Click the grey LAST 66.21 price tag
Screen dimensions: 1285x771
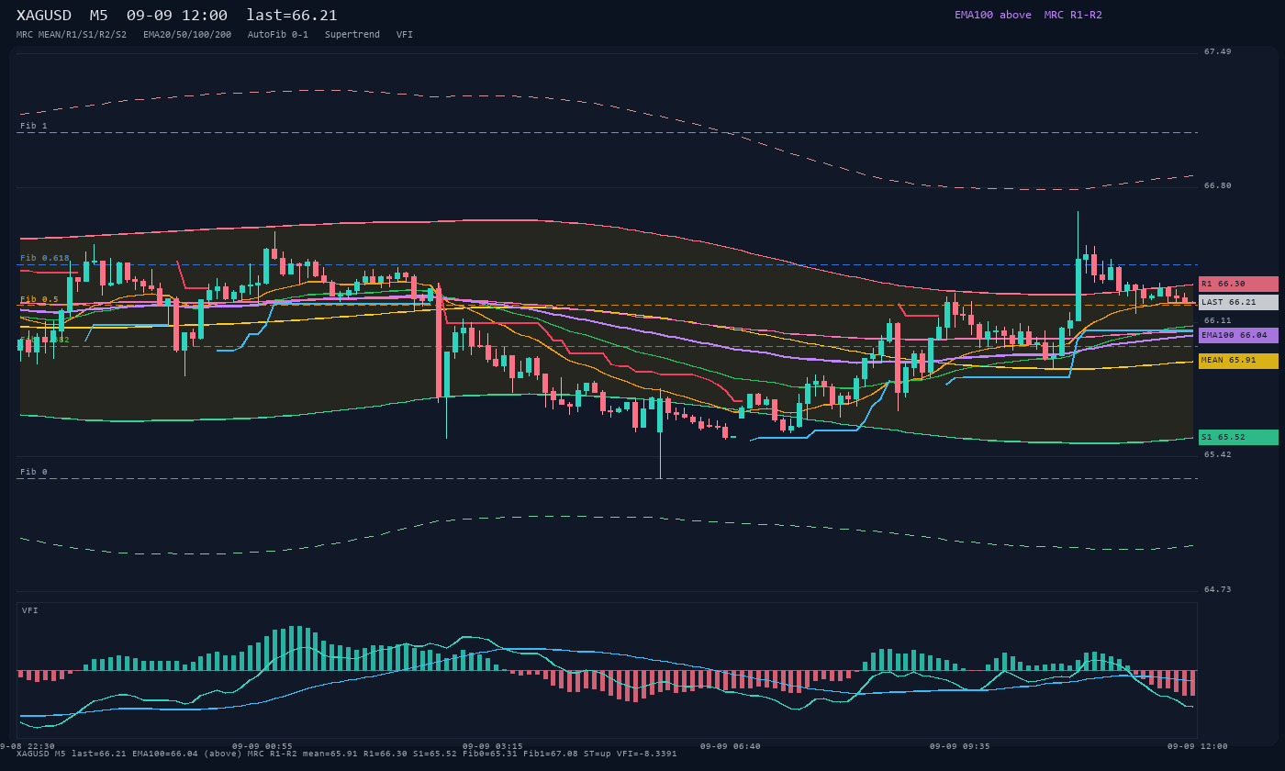pyautogui.click(x=1238, y=302)
